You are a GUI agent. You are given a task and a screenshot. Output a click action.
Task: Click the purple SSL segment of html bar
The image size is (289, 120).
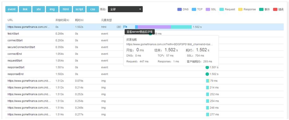click(x=154, y=27)
